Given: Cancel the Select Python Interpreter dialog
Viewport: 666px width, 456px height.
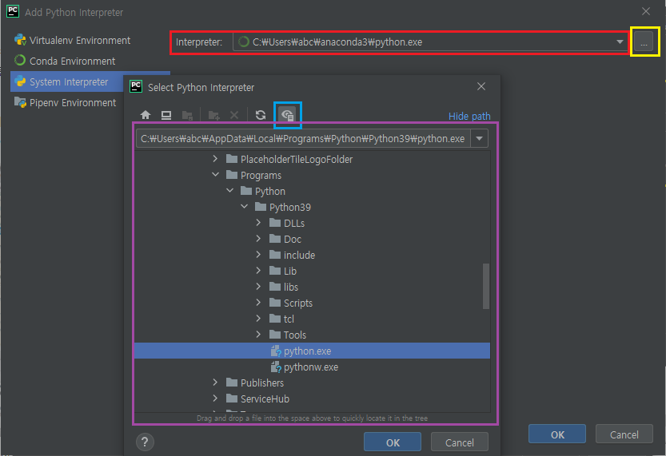Looking at the screenshot, I should click(459, 442).
